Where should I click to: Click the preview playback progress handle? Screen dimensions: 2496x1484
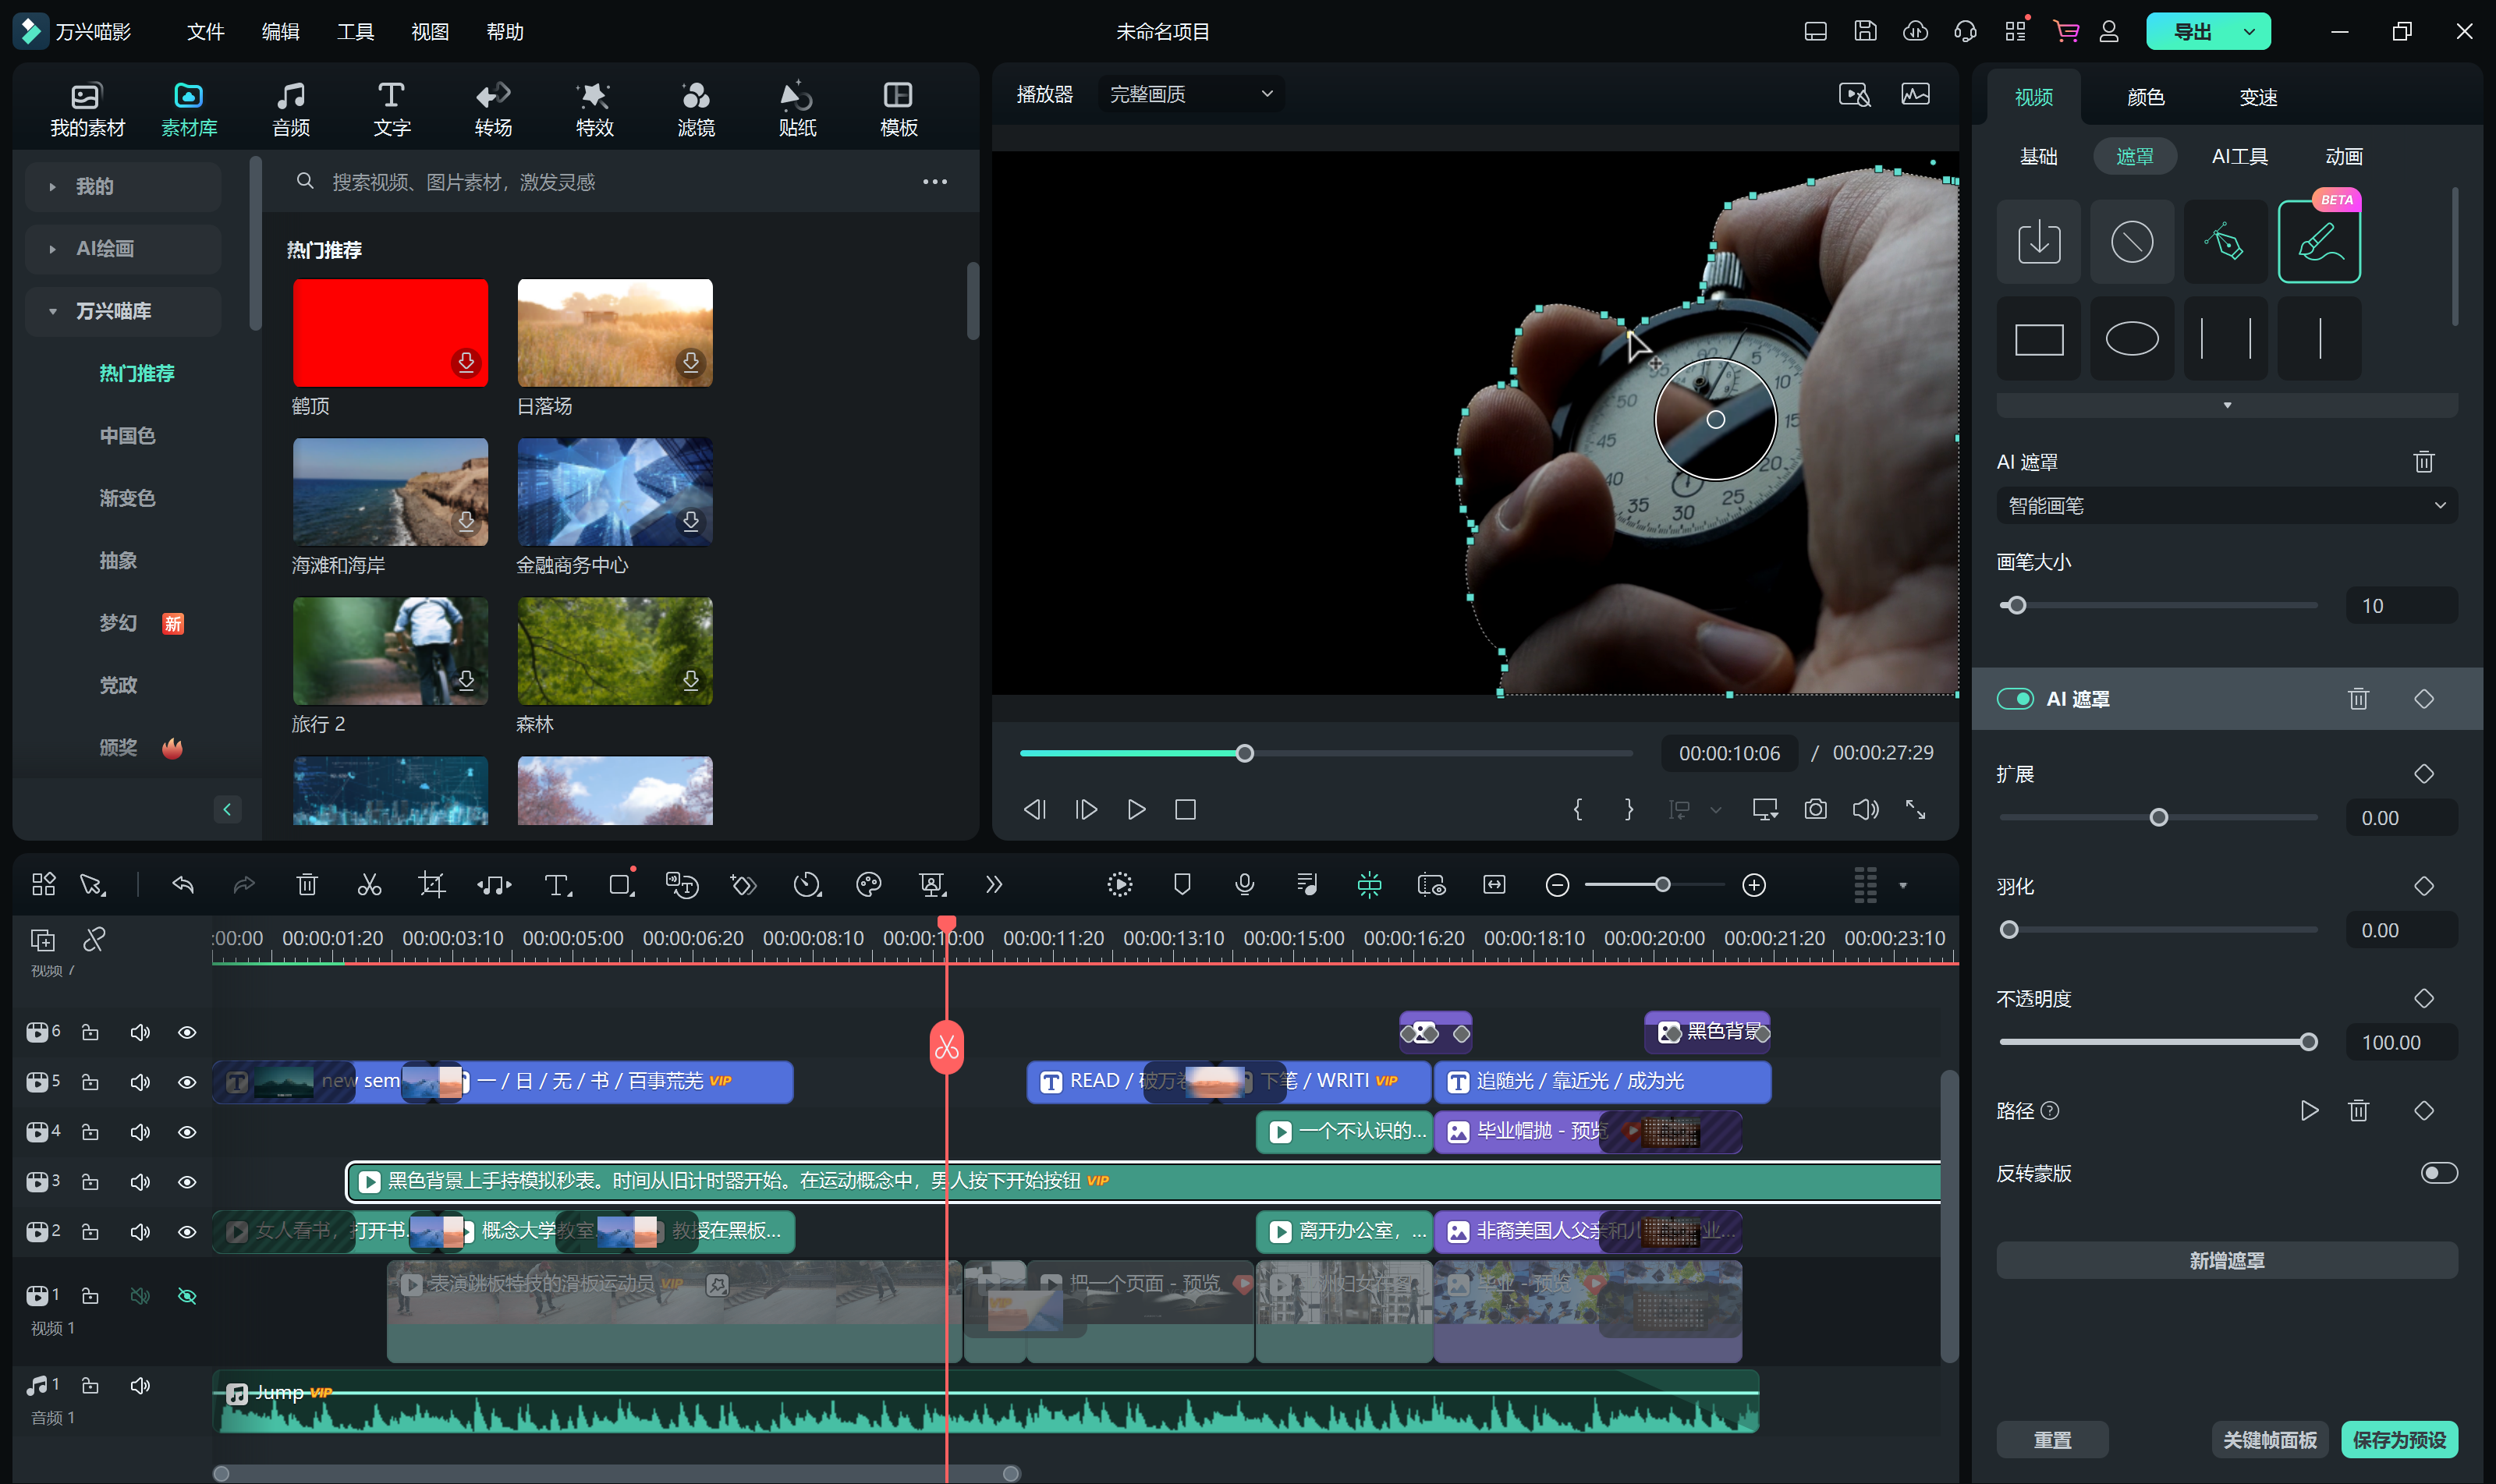coord(1244,754)
